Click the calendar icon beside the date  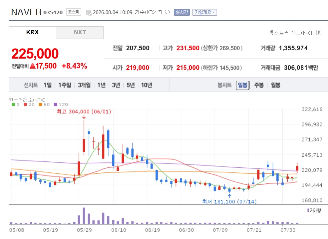click(89, 13)
